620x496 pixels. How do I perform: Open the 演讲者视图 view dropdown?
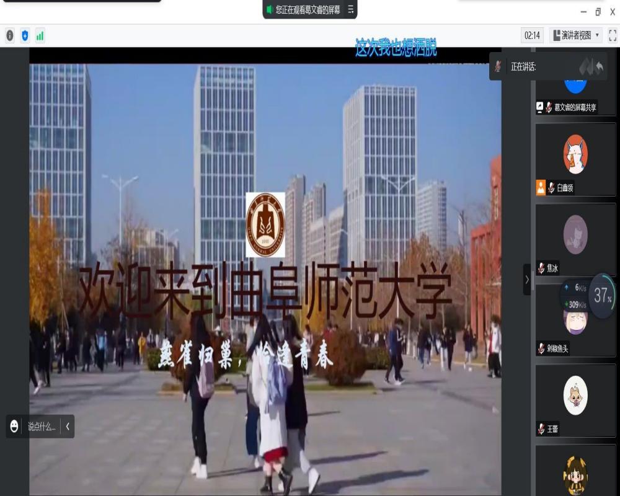click(576, 35)
